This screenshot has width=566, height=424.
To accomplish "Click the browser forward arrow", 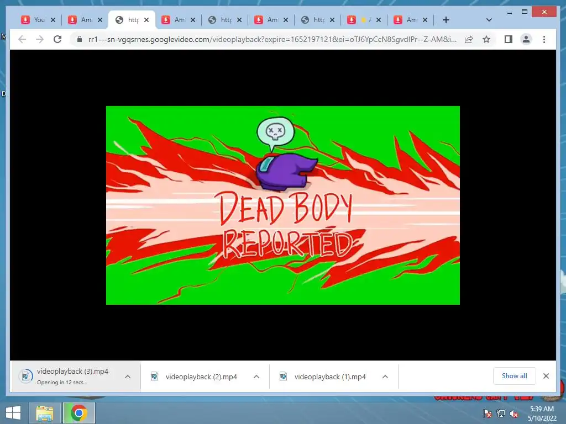I will point(40,39).
